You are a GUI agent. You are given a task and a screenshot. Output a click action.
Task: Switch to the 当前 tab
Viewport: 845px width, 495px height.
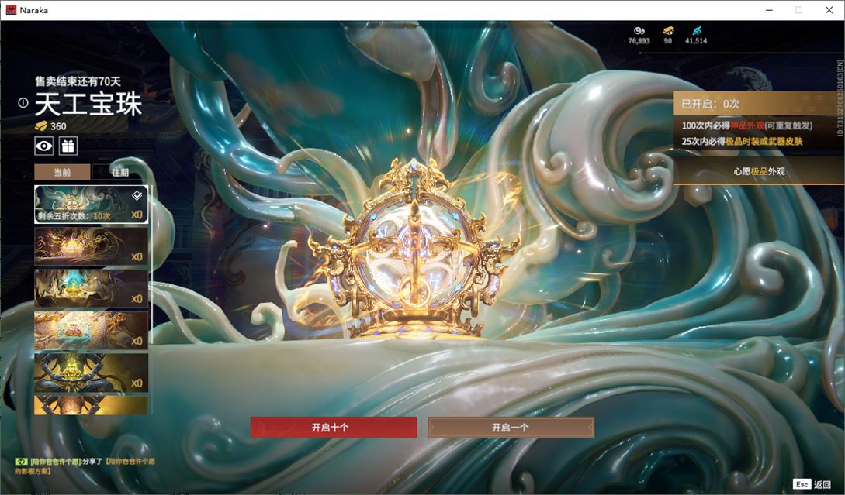pos(63,172)
